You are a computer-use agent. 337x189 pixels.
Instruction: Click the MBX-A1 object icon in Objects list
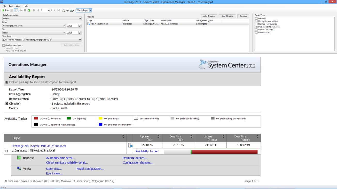pos(89,24)
